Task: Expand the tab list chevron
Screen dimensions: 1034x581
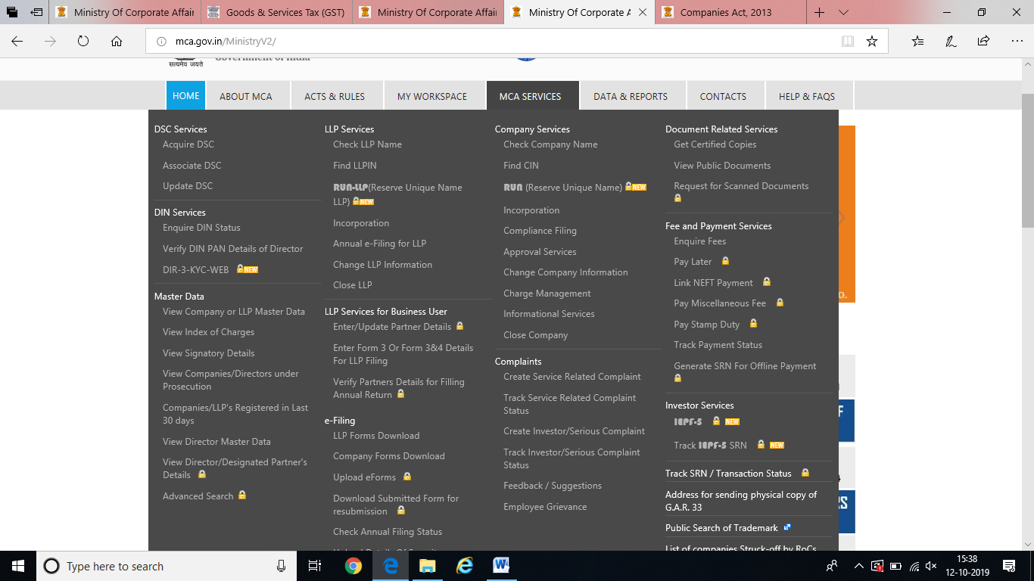Action: [x=844, y=12]
